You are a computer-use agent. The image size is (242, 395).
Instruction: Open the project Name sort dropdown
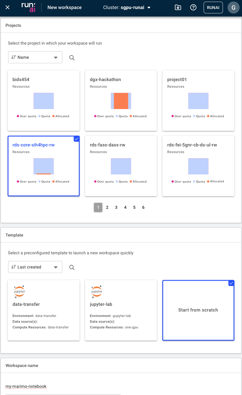[35, 57]
